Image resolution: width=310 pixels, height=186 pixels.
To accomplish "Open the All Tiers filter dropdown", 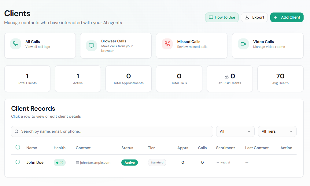I will (277, 131).
